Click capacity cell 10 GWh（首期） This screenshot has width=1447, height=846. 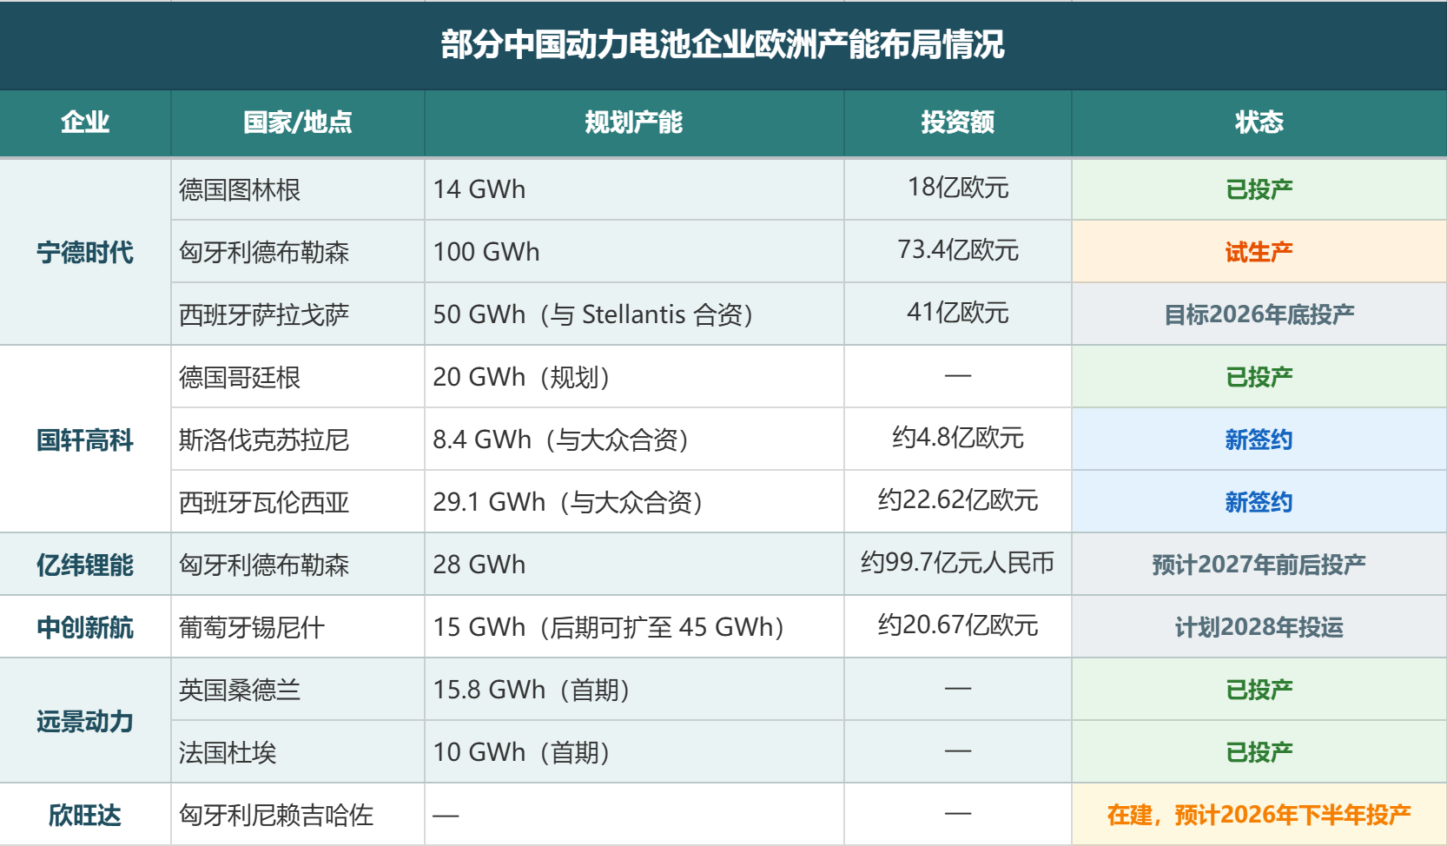[x=634, y=752]
